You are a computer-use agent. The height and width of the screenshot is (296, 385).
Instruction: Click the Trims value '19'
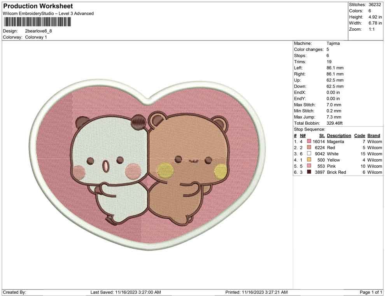[329, 62]
